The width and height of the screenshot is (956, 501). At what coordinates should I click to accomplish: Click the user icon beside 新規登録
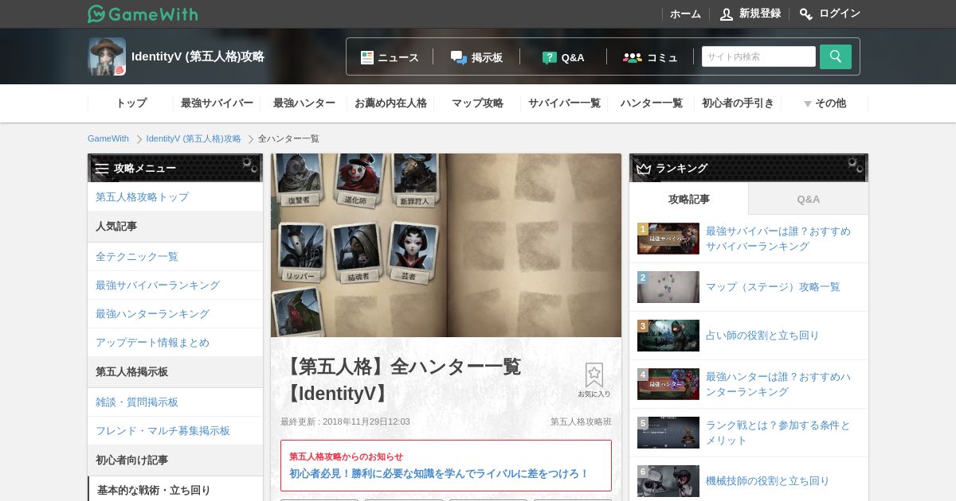[727, 14]
